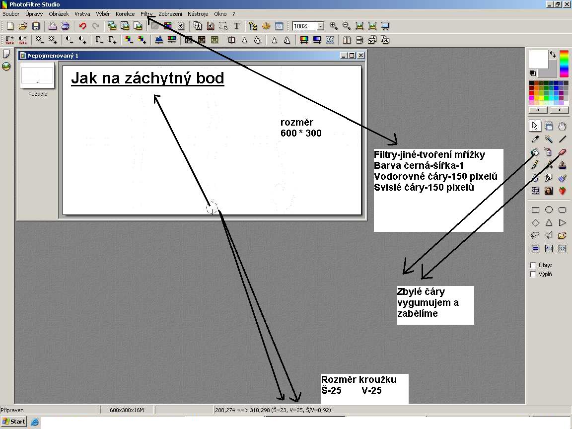Open the Filtry menu
572x429 pixels.
146,14
